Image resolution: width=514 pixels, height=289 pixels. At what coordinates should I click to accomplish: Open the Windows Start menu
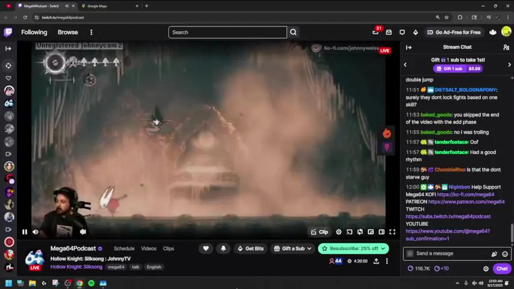click(x=8, y=283)
